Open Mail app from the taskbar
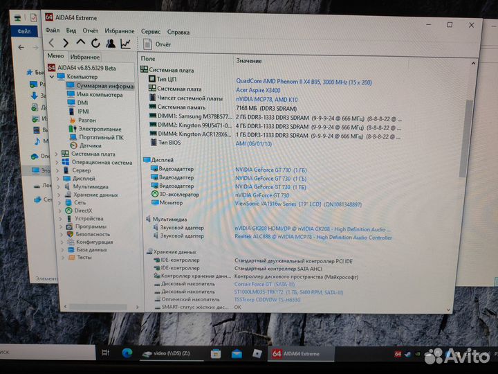The image size is (498, 374). point(237,354)
